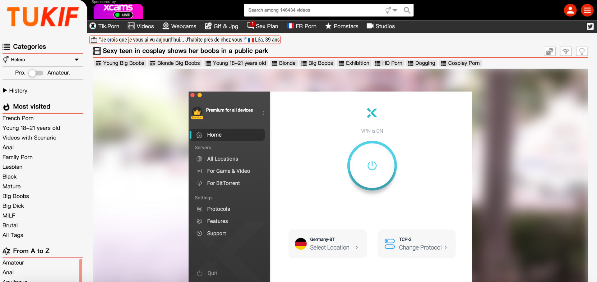This screenshot has height=282, width=597.
Task: Go to Gif & Jpg in navigation bar
Action: point(221,26)
